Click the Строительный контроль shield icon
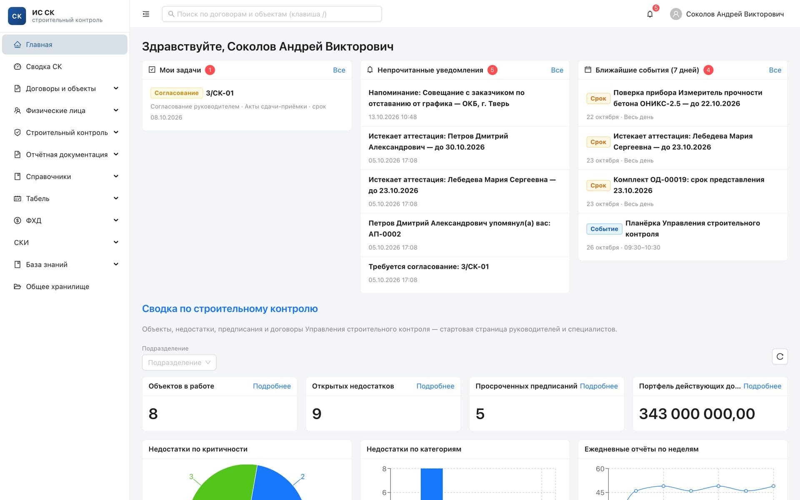 pos(17,132)
